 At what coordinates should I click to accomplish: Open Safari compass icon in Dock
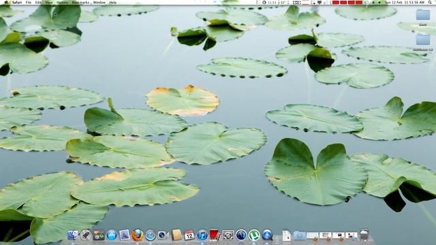pyautogui.click(x=151, y=235)
